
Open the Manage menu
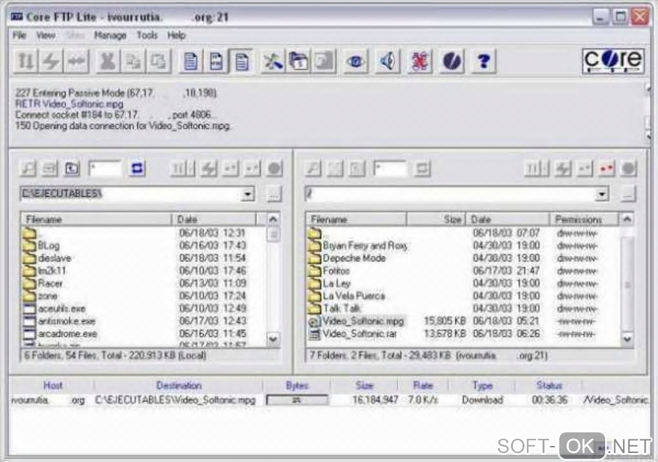pos(110,35)
